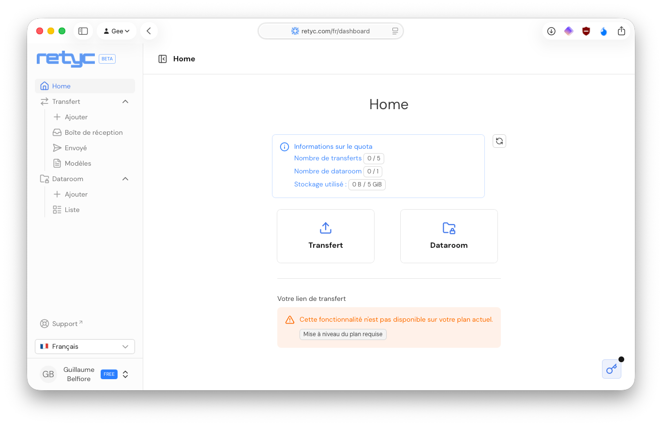This screenshot has width=662, height=426.
Task: Open Modèles in the sidebar
Action: tap(72, 163)
